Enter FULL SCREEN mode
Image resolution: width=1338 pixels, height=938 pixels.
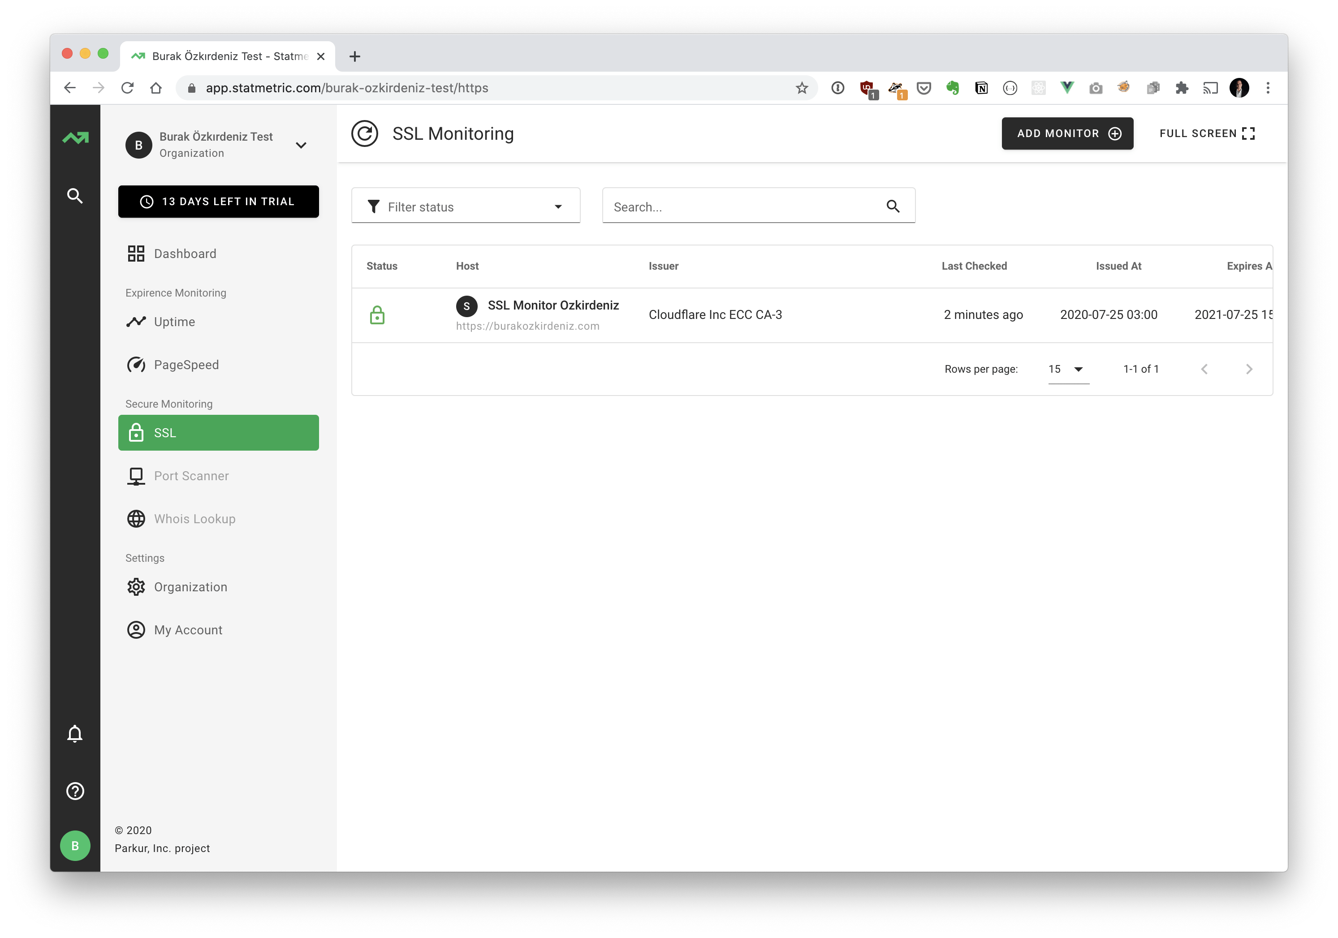1207,133
